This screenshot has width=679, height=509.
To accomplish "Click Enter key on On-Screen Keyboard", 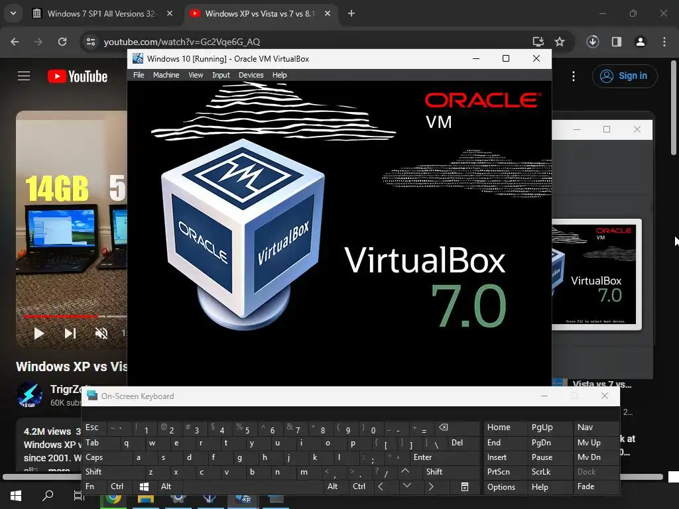I will (x=445, y=457).
